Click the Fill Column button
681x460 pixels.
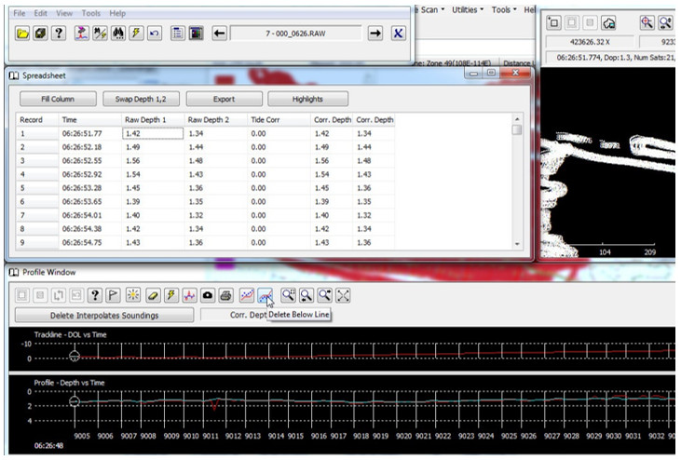coord(58,99)
